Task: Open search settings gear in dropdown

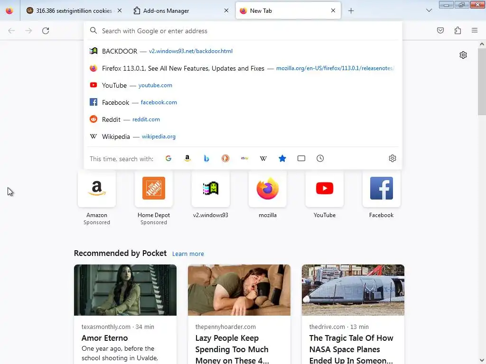Action: [x=393, y=158]
